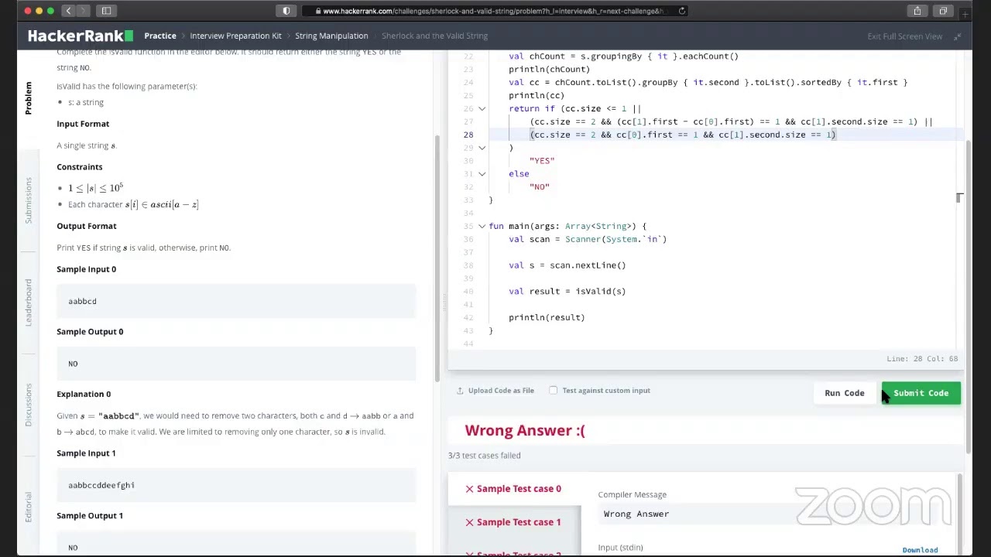Collapse the code fold arrow at line 29
991x557 pixels.
(482, 148)
